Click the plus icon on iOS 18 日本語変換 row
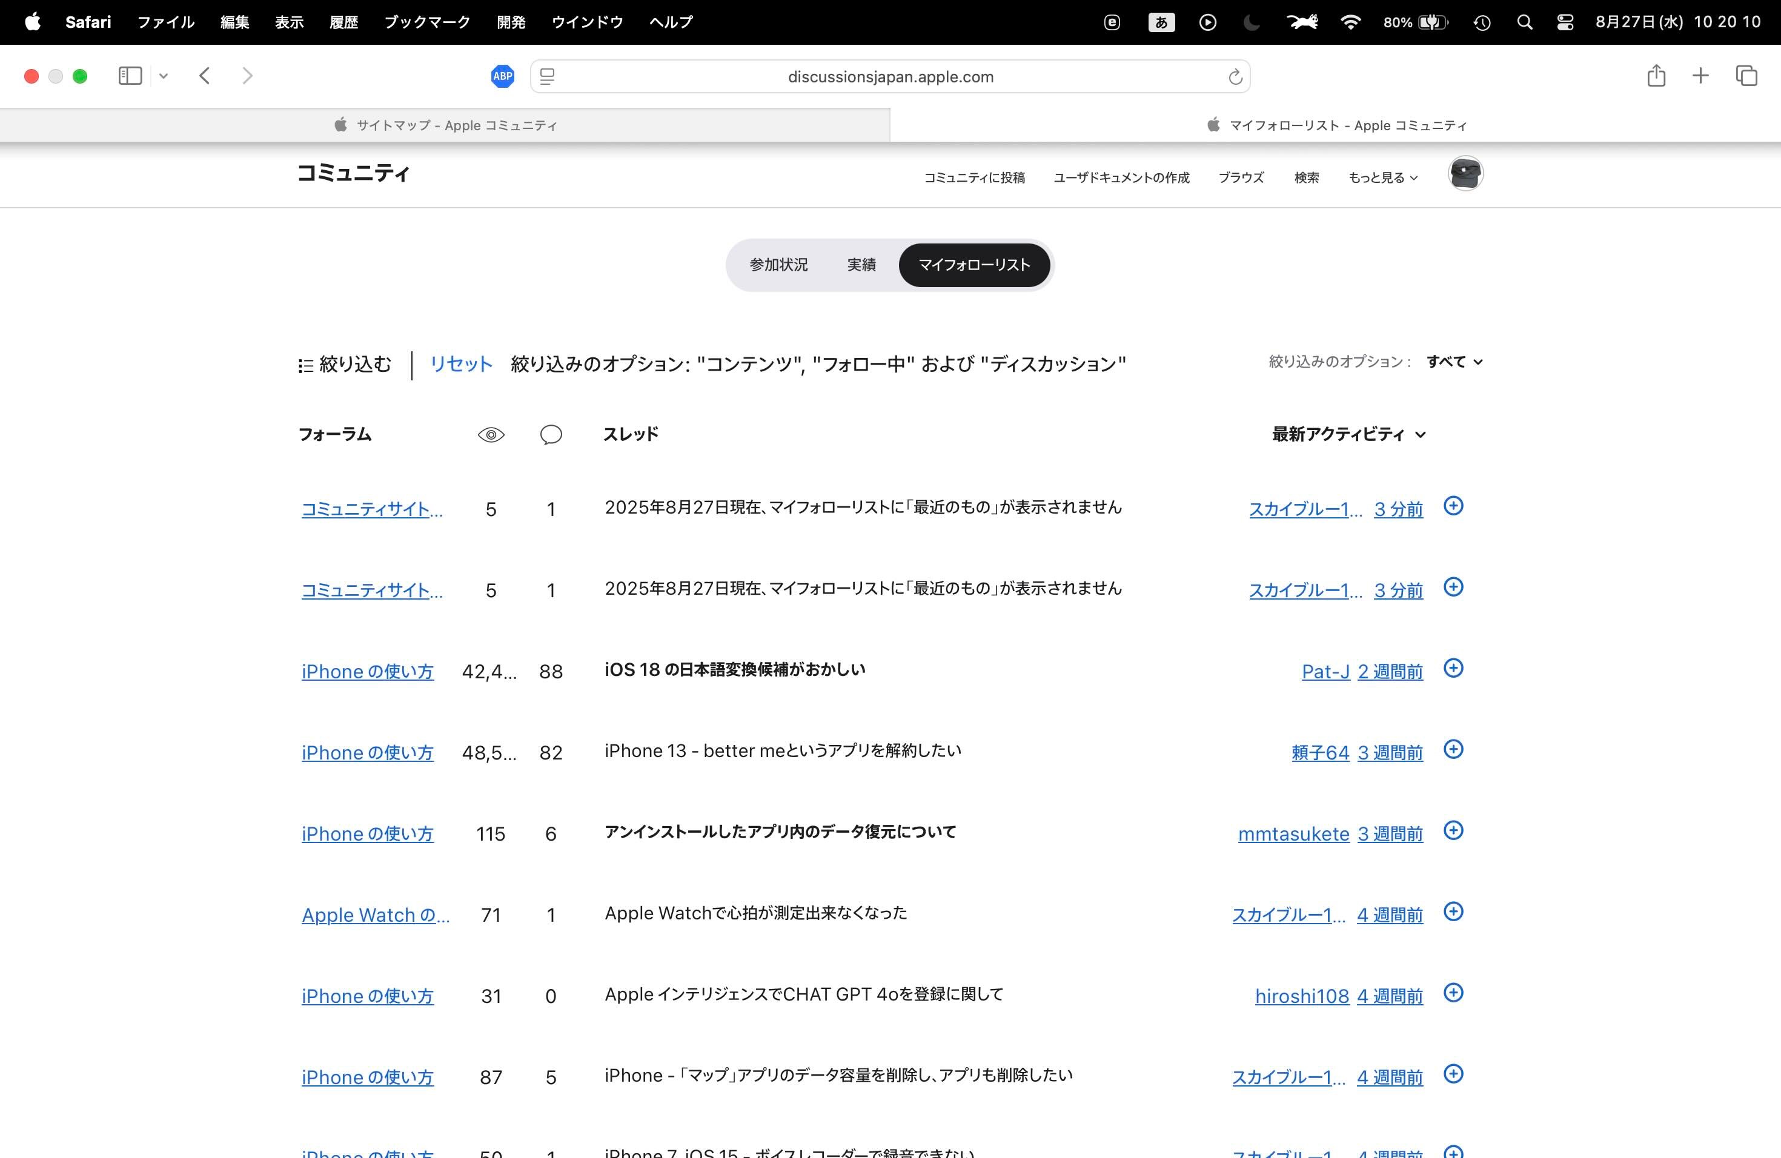 click(x=1453, y=668)
